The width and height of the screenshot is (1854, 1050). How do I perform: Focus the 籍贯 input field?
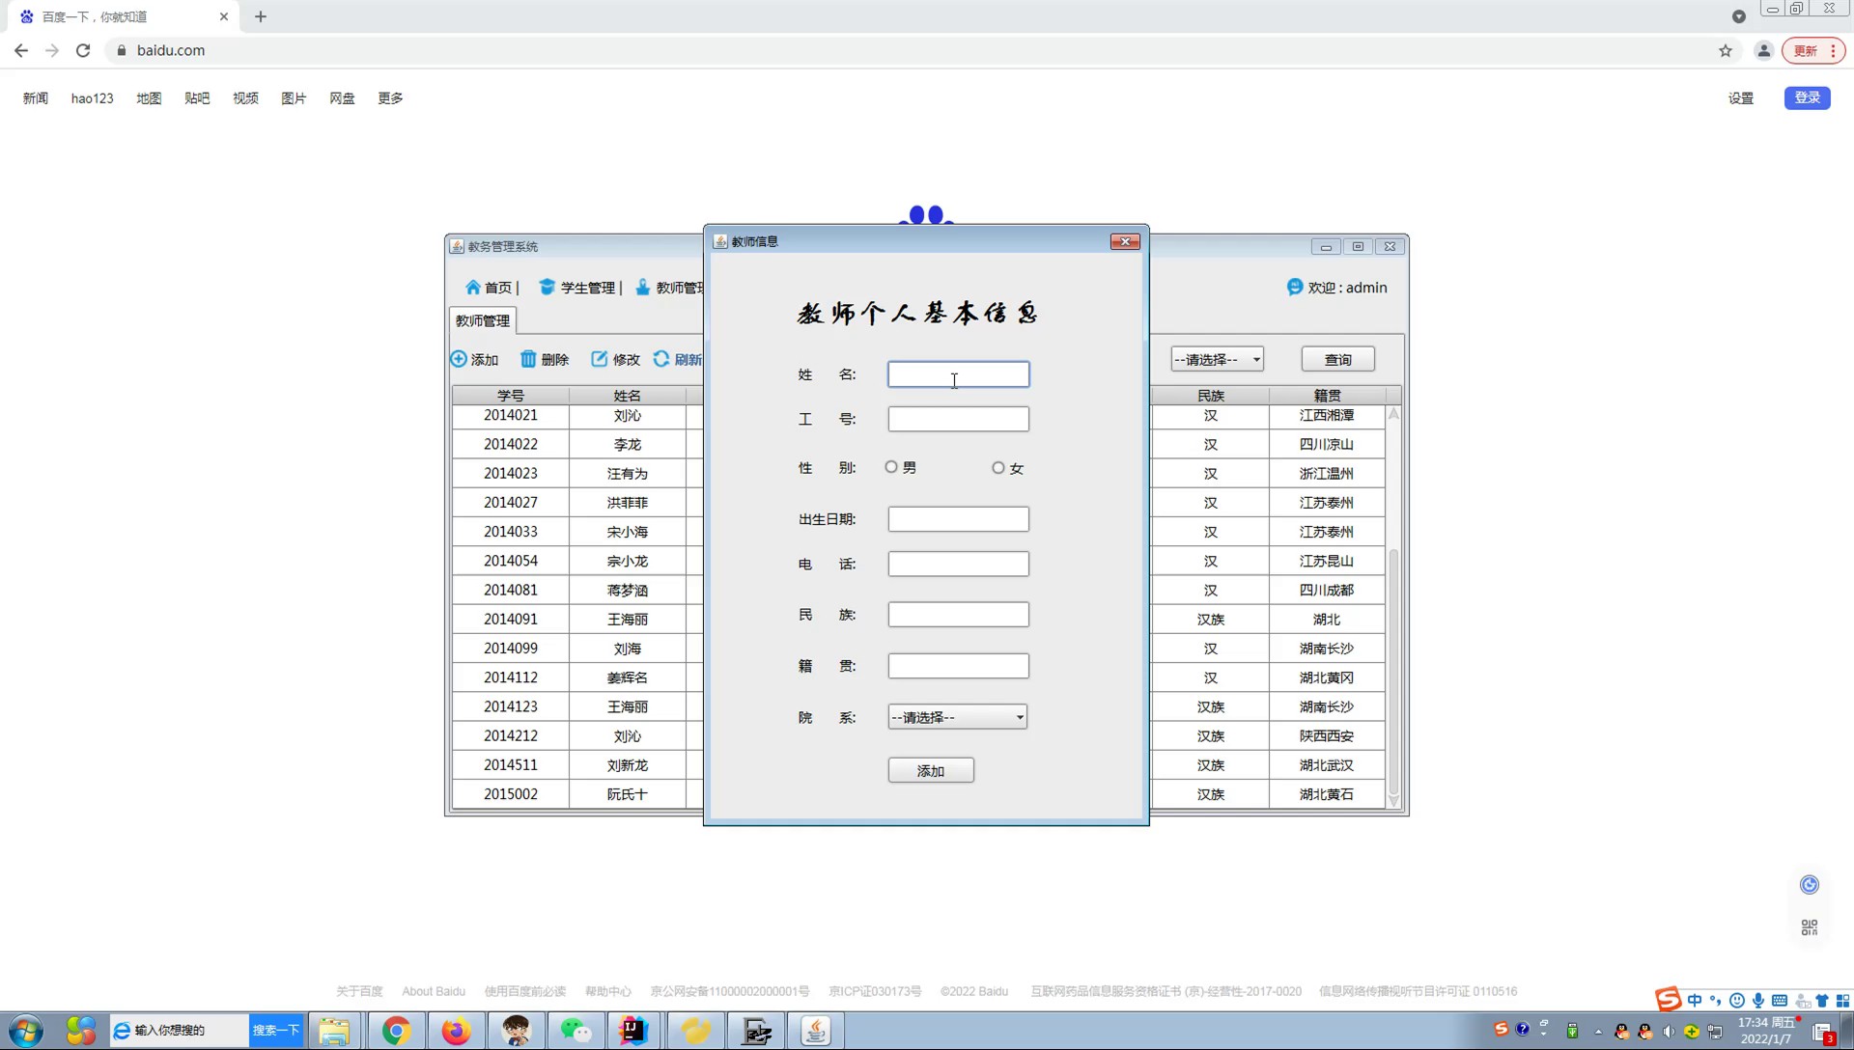959,666
